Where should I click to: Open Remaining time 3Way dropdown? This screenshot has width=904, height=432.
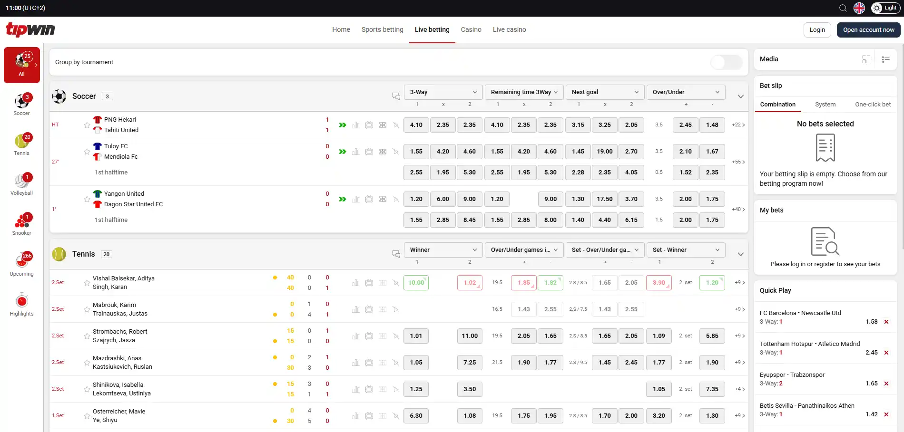524,92
